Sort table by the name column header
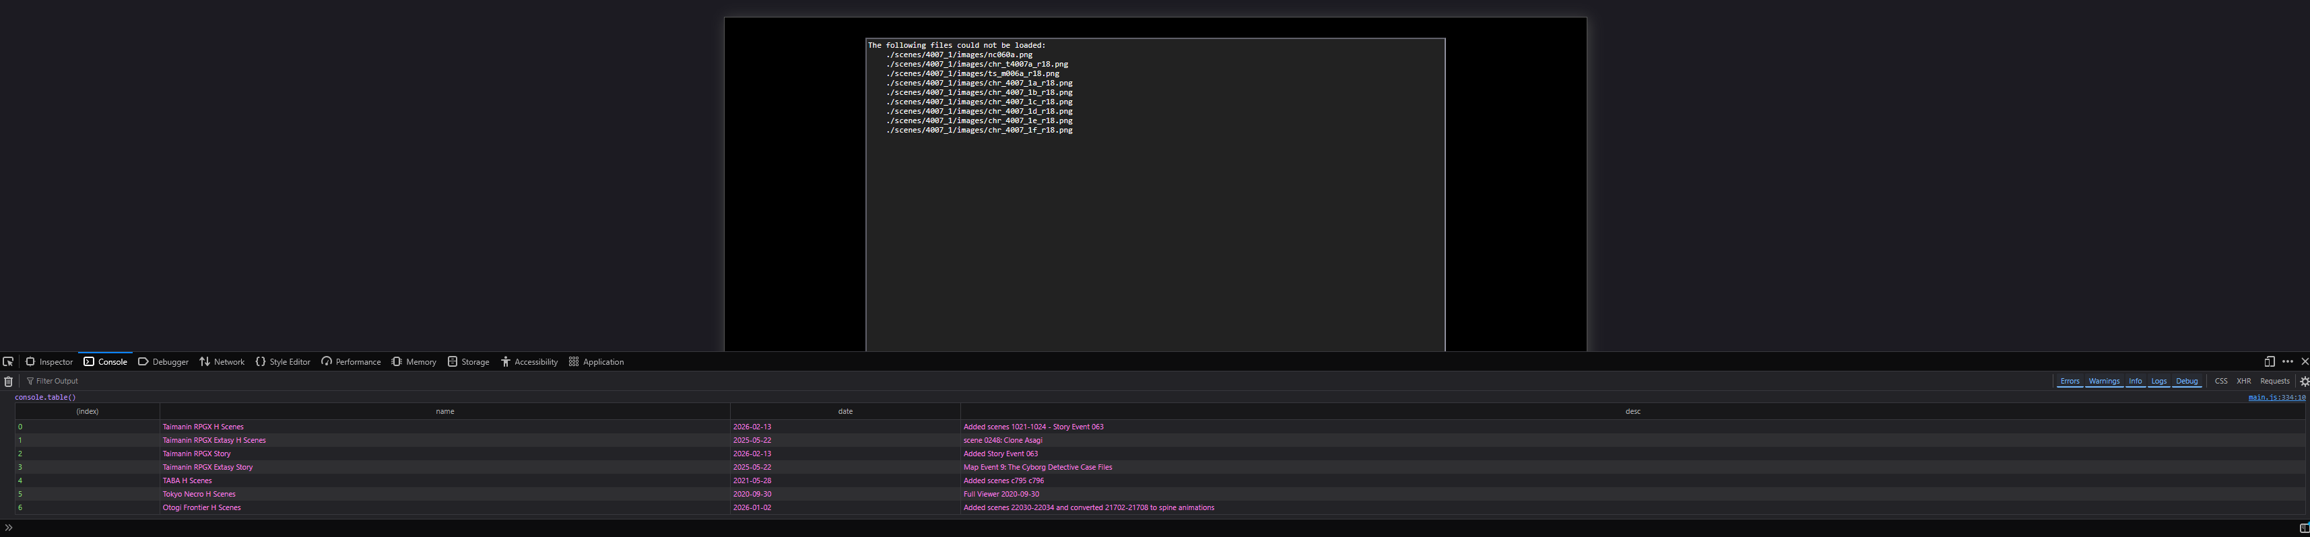Image resolution: width=2310 pixels, height=537 pixels. click(444, 411)
